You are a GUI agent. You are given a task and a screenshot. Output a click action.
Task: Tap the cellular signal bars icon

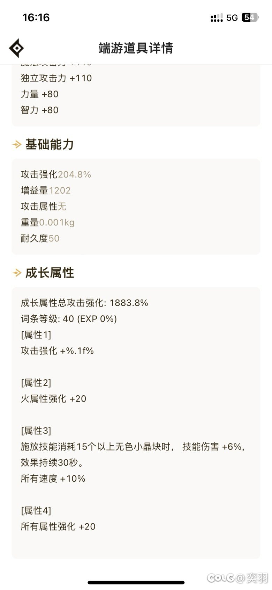[217, 17]
